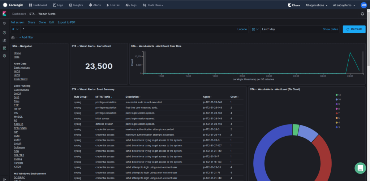Click Share dashboard link
The height and width of the screenshot is (181, 370).
[31, 22]
